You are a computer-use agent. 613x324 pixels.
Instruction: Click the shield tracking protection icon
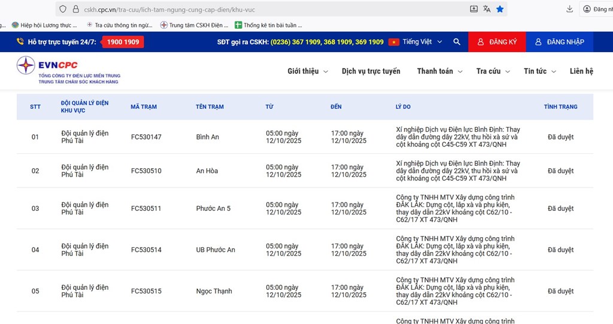click(x=63, y=10)
